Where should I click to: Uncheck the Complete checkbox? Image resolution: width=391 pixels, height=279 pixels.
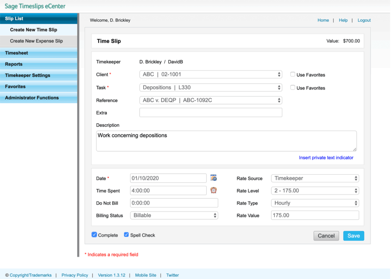click(x=94, y=234)
